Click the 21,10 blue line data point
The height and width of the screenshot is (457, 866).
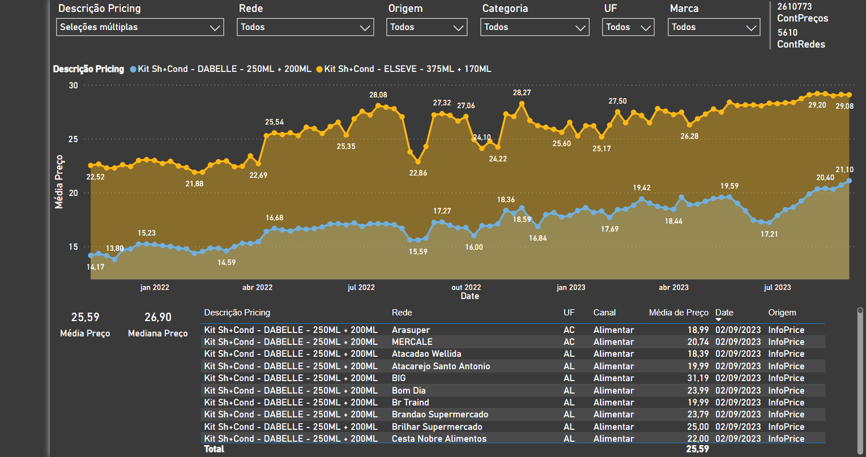click(849, 181)
